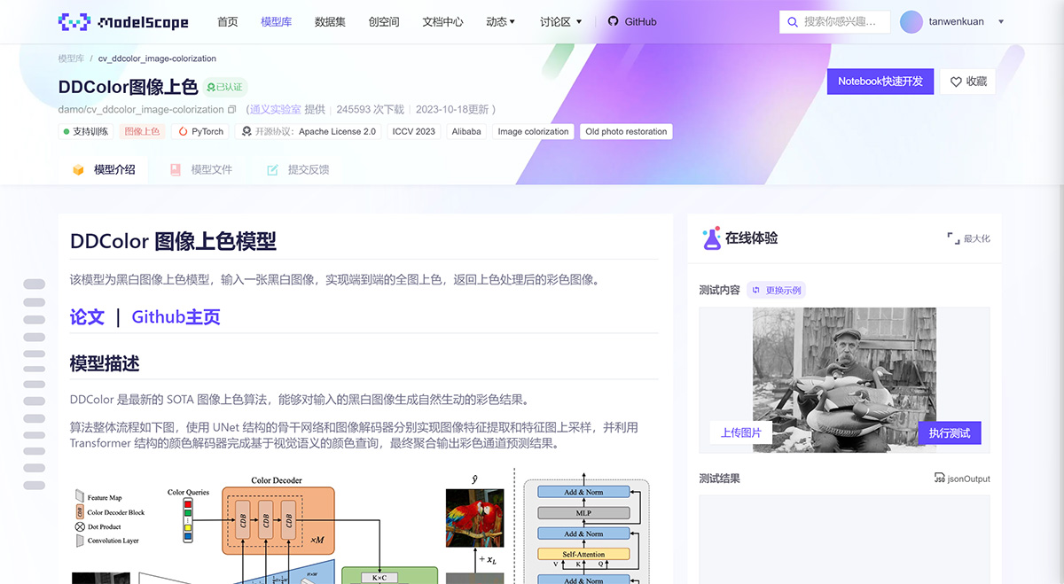Viewport: 1064px width, 584px height.
Task: Open the Github主页 link
Action: coord(176,316)
